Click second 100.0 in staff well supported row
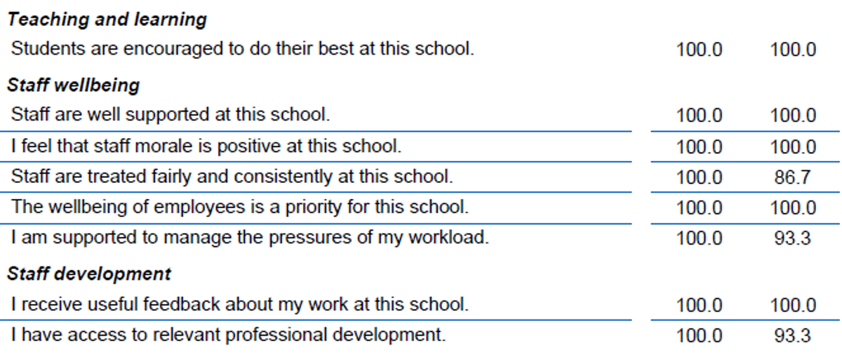Screen dimensions: 842x358 [x=793, y=116]
